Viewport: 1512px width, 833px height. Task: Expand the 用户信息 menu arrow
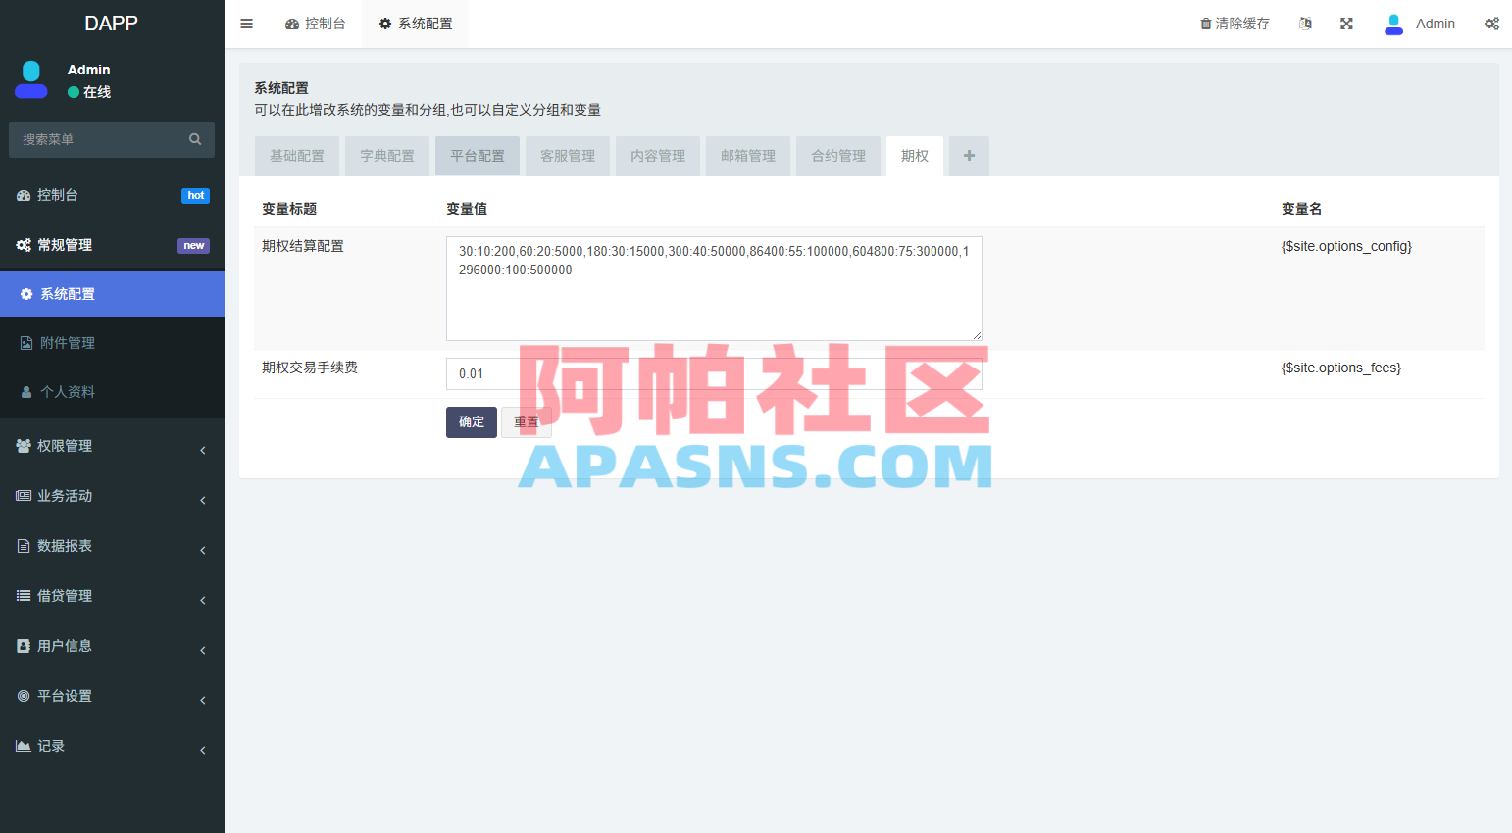[203, 650]
